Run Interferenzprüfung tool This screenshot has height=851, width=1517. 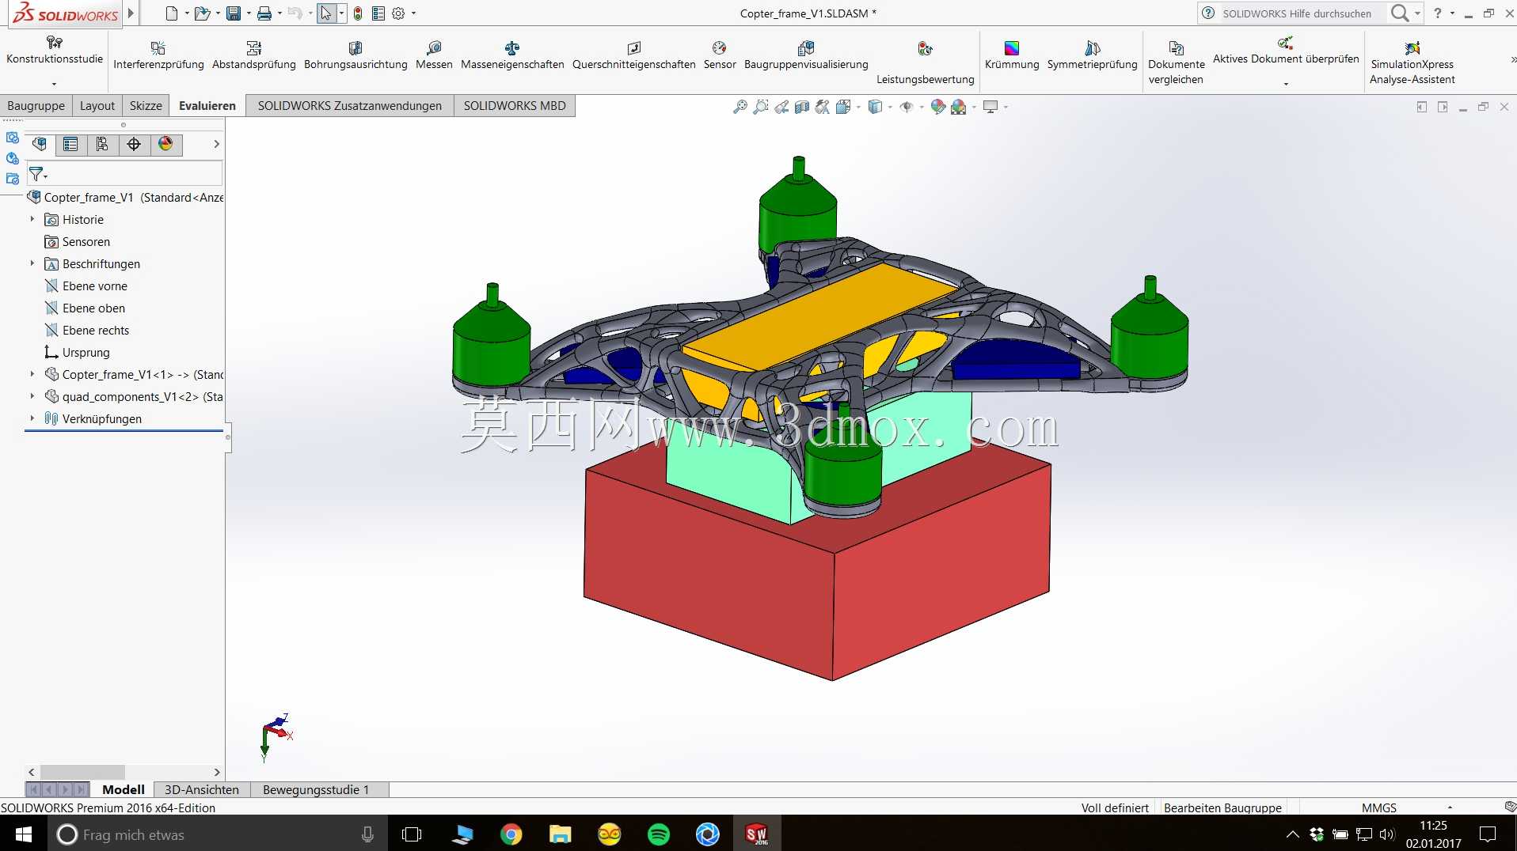[x=158, y=55]
